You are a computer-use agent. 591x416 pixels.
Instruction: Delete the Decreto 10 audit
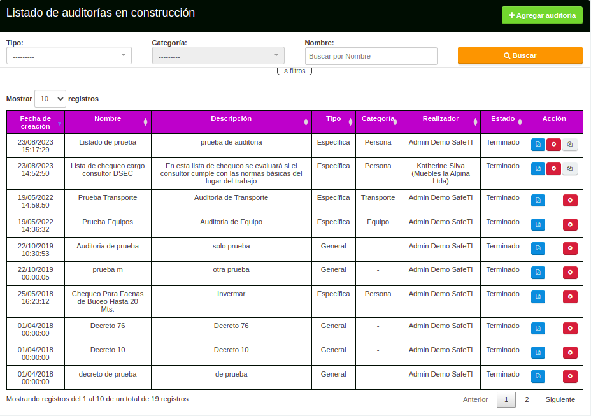(x=570, y=353)
